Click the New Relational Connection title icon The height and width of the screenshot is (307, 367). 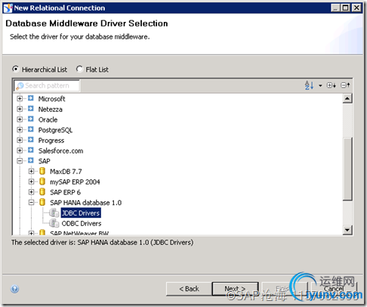8,8
